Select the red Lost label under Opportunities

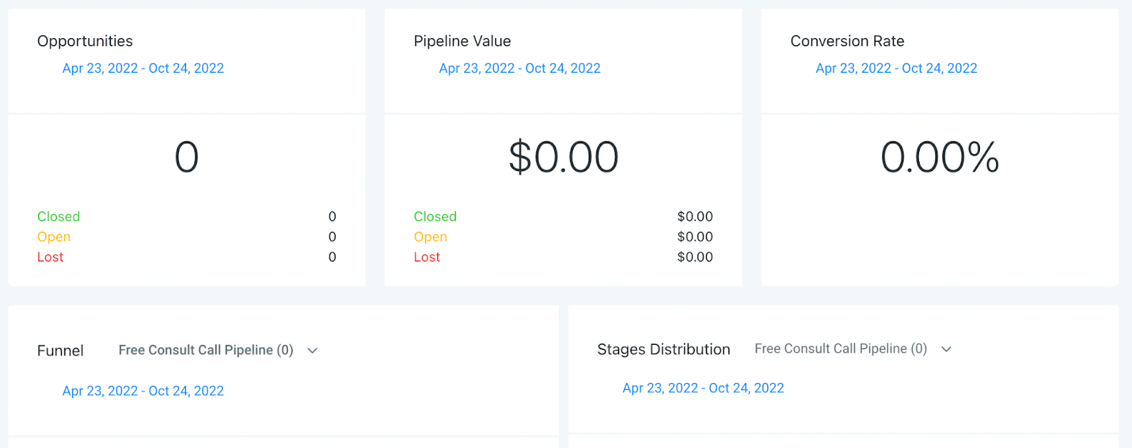[50, 257]
